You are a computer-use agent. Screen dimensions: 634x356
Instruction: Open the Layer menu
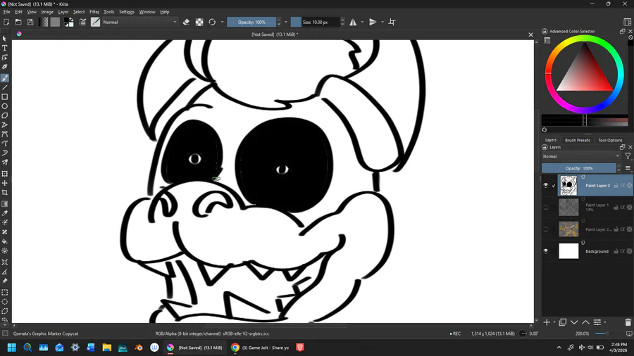[63, 12]
